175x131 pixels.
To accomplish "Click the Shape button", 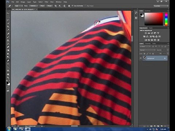I will click(50, 6).
